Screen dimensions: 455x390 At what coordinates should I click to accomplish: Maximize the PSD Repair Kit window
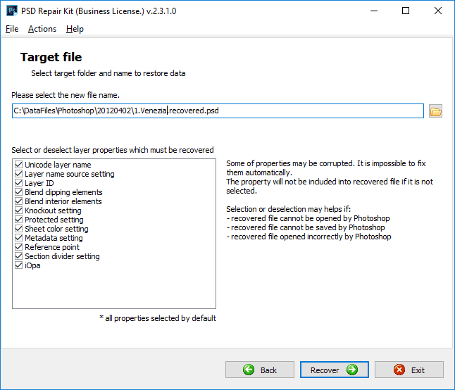[x=406, y=11]
